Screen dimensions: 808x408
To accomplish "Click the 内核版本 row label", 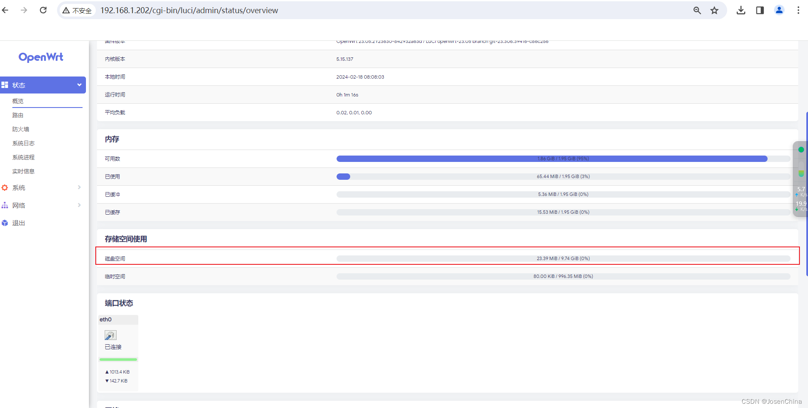I will 115,59.
